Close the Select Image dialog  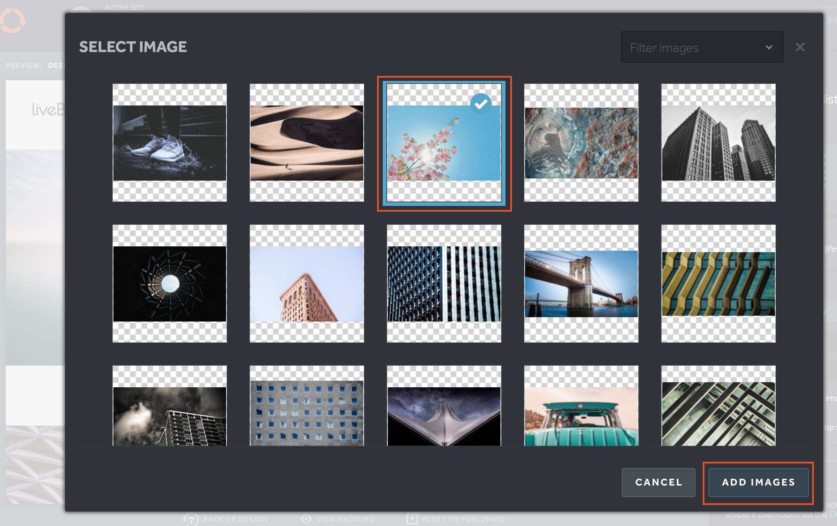tap(800, 47)
